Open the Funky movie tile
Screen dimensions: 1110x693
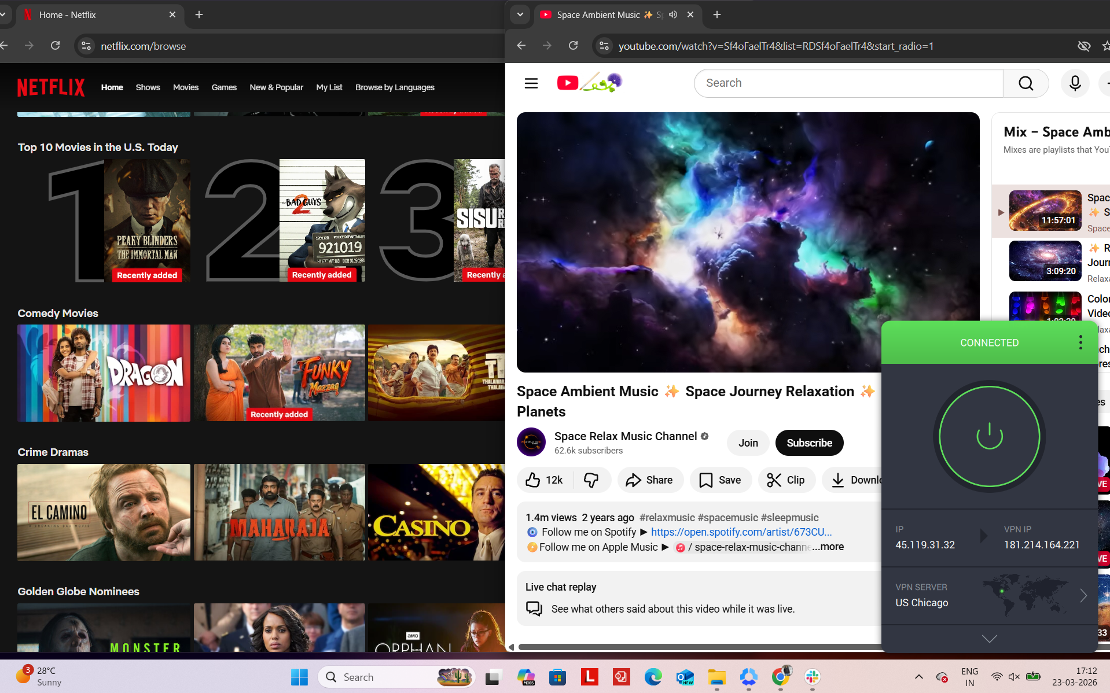pyautogui.click(x=280, y=373)
